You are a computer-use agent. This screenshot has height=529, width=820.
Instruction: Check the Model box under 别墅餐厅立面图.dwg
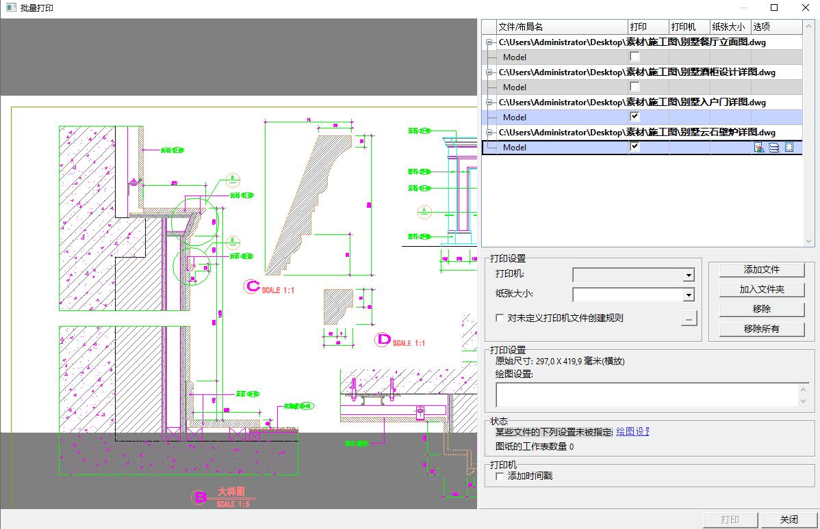pos(635,57)
